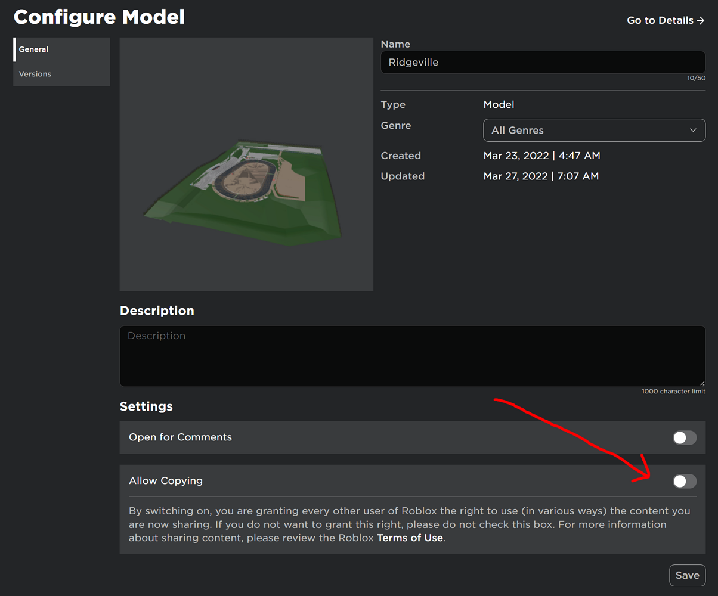Click inside the Description text area
The height and width of the screenshot is (596, 718).
[411, 355]
